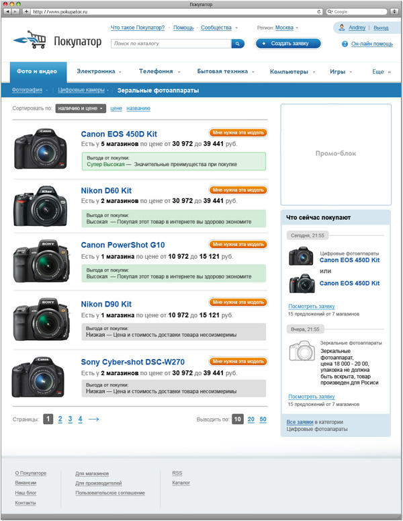Click the Все заявки link
The width and height of the screenshot is (403, 521).
click(x=300, y=422)
